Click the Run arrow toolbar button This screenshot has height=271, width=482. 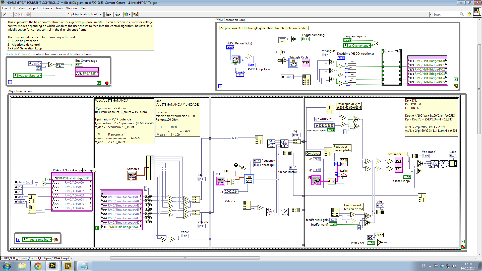coord(16,15)
